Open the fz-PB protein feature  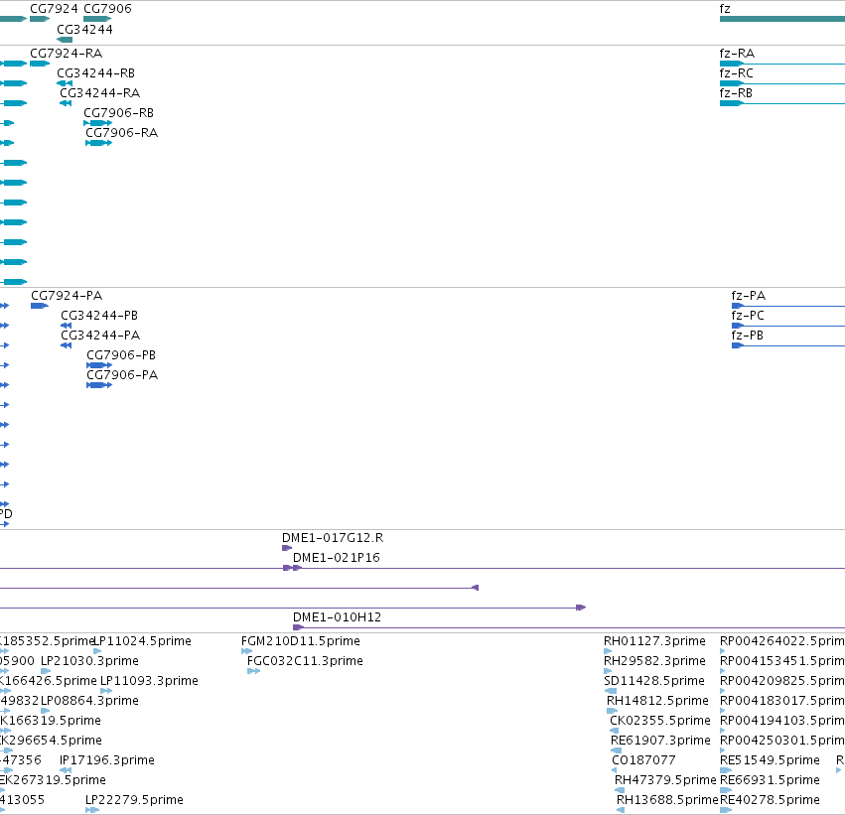point(748,336)
